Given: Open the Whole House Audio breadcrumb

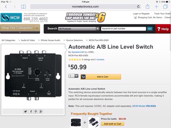Looking at the screenshot, I should click(50, 40).
